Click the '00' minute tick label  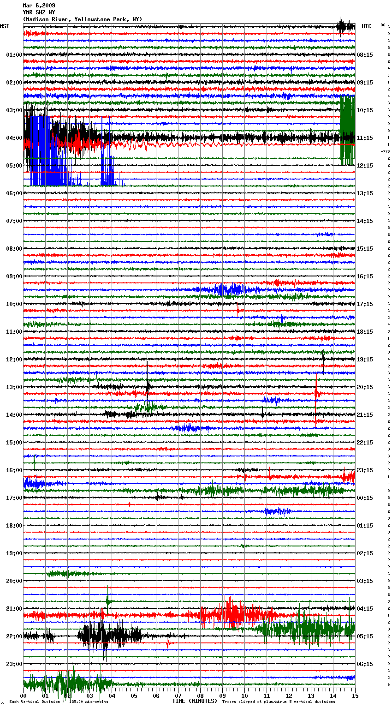[23, 696]
